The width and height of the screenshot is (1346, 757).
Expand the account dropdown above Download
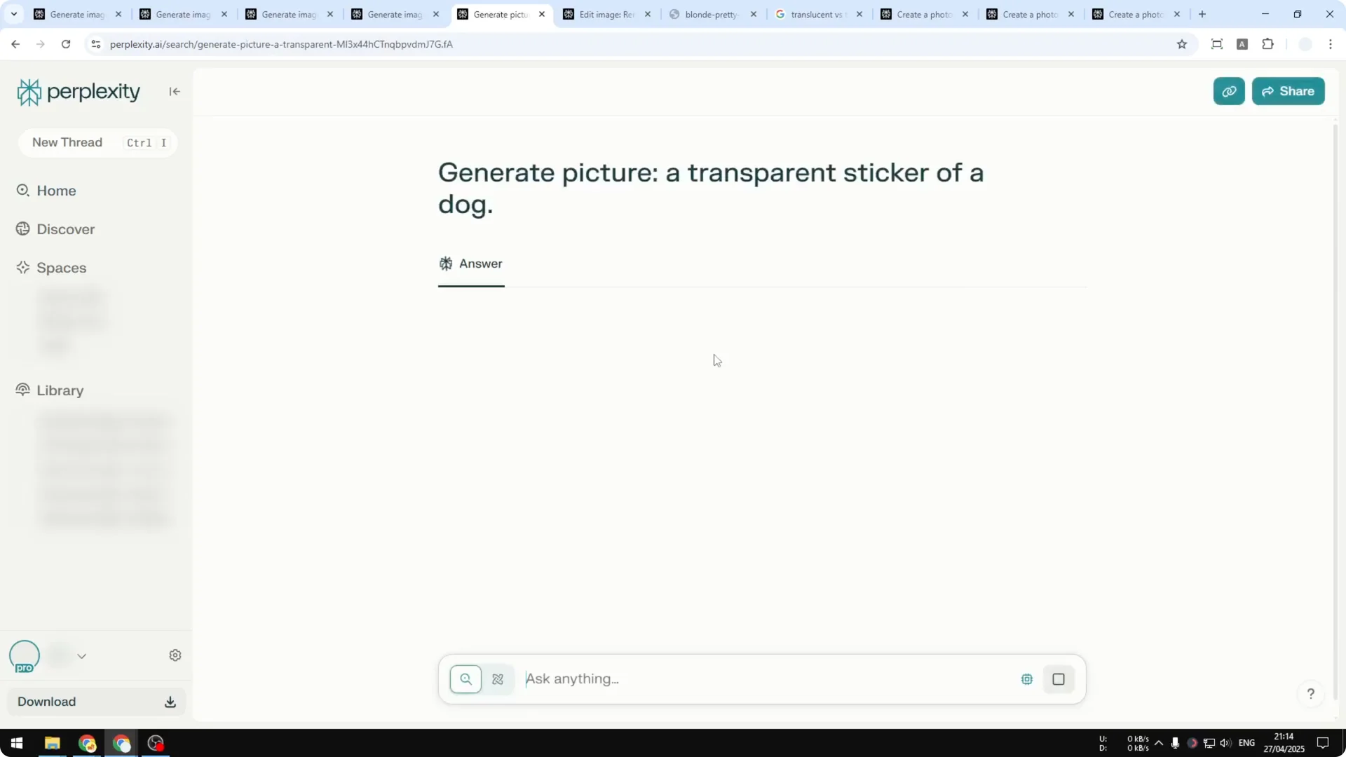tap(82, 655)
